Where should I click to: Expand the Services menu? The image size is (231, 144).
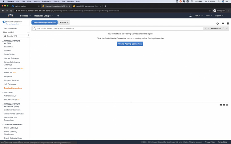point(25,16)
